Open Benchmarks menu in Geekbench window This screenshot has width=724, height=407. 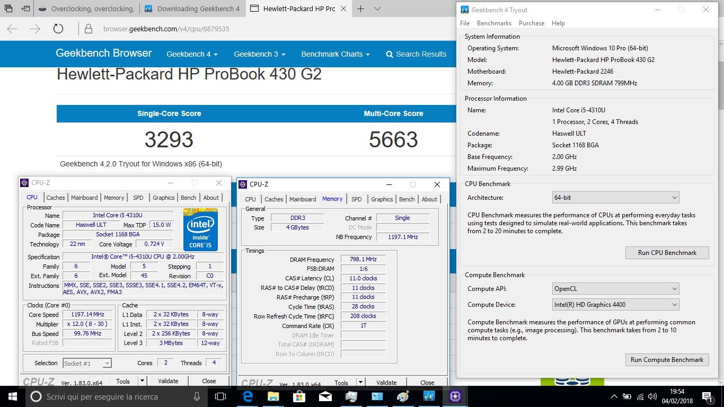click(x=494, y=23)
